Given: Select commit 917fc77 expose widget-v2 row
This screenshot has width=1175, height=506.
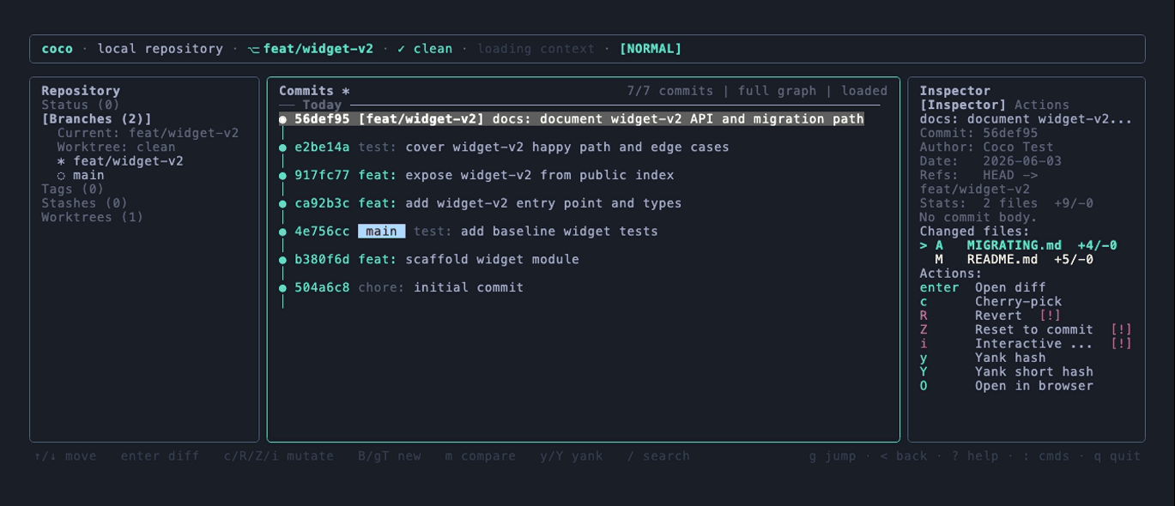Looking at the screenshot, I should coord(476,175).
